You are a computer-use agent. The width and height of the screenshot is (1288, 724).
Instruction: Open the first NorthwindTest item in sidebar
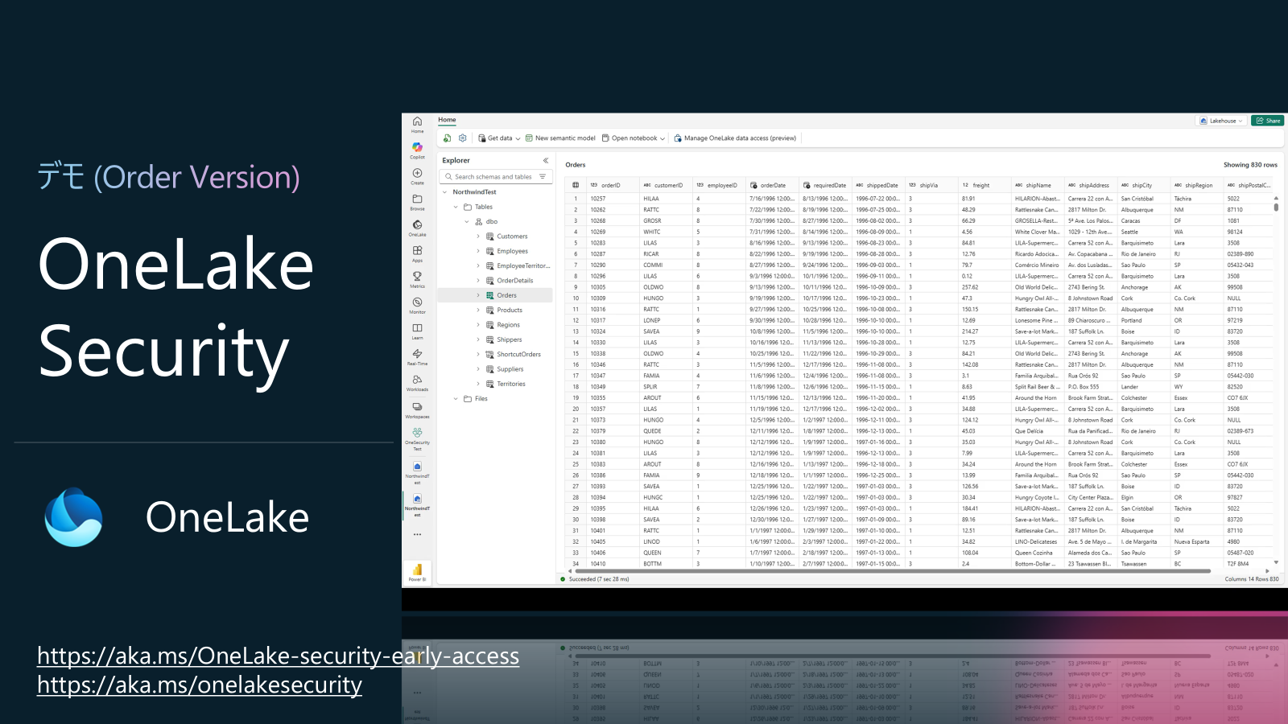tap(417, 471)
